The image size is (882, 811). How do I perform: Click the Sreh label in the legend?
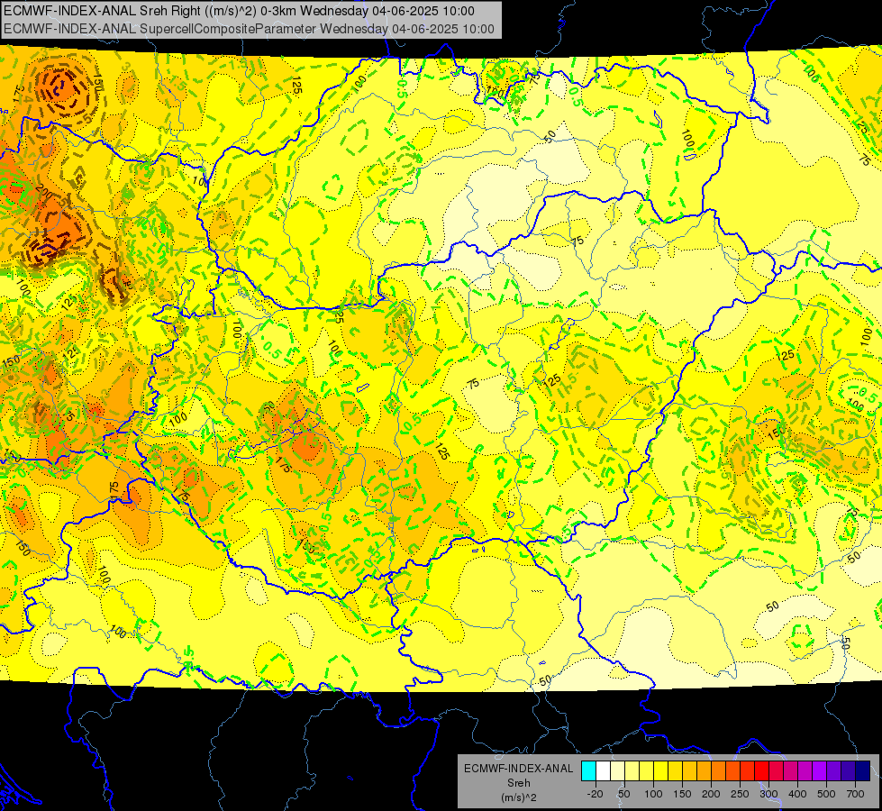(519, 782)
